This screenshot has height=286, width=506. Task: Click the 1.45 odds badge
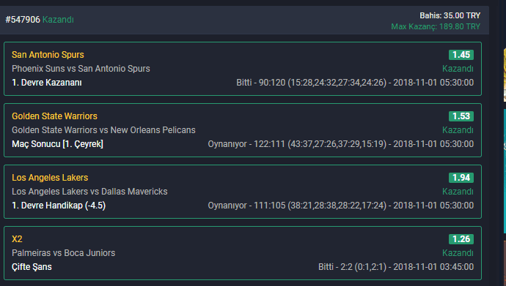pyautogui.click(x=461, y=55)
